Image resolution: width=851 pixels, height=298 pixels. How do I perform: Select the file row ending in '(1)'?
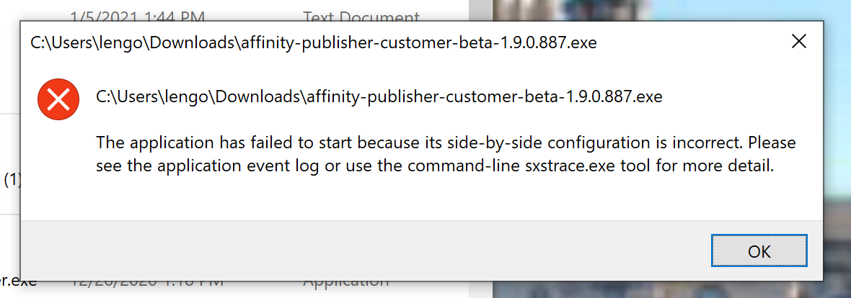tap(10, 179)
